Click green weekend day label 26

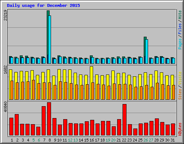pyautogui.click(x=146, y=140)
